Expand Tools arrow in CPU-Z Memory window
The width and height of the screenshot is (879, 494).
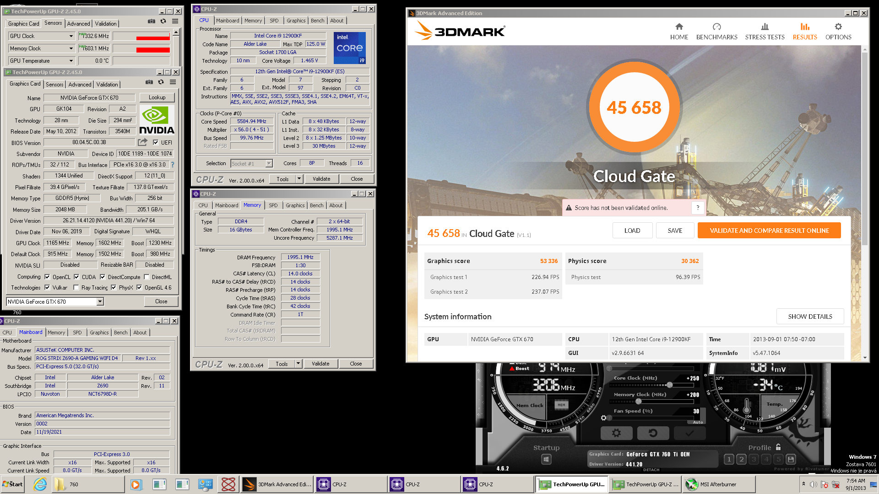(298, 364)
